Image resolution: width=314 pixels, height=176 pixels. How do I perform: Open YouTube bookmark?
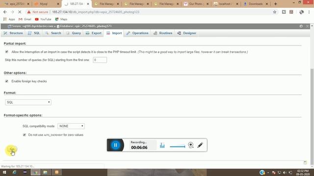(x=43, y=19)
